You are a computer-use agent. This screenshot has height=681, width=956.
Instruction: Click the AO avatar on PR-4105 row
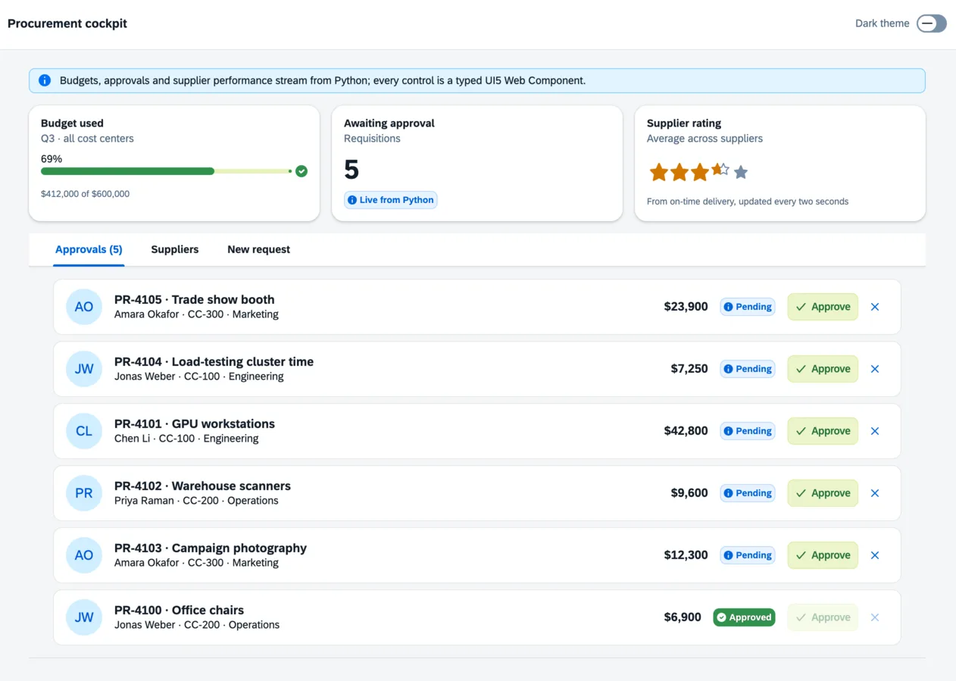click(x=84, y=307)
